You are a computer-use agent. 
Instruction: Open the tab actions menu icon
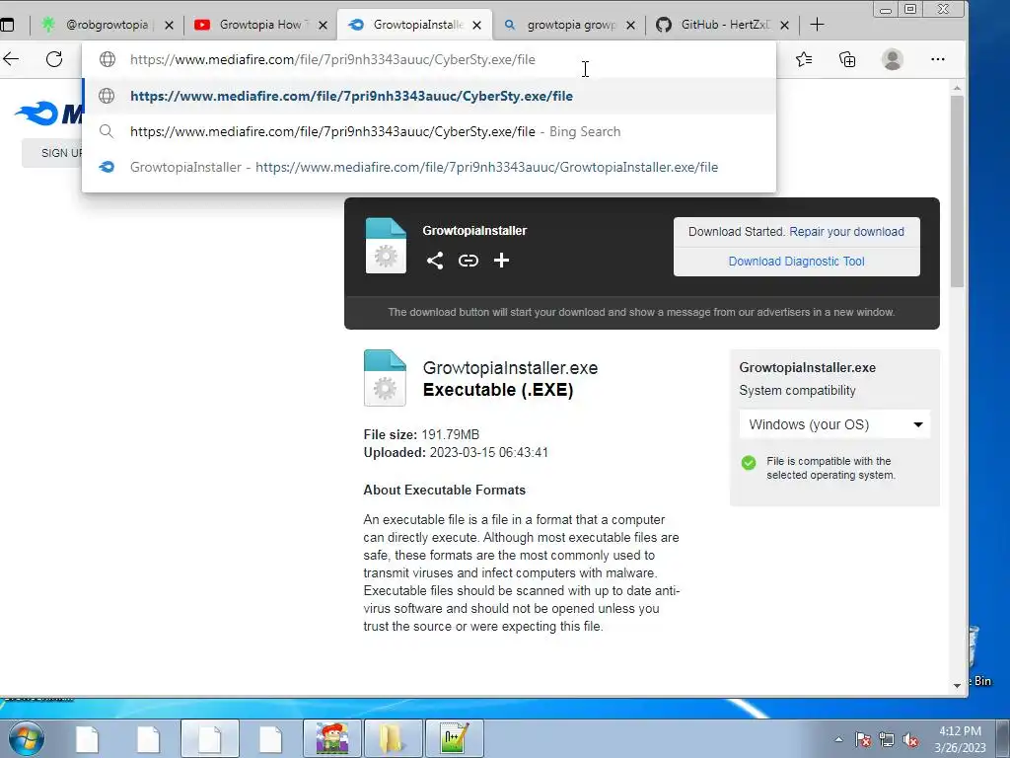pyautogui.click(x=7, y=25)
